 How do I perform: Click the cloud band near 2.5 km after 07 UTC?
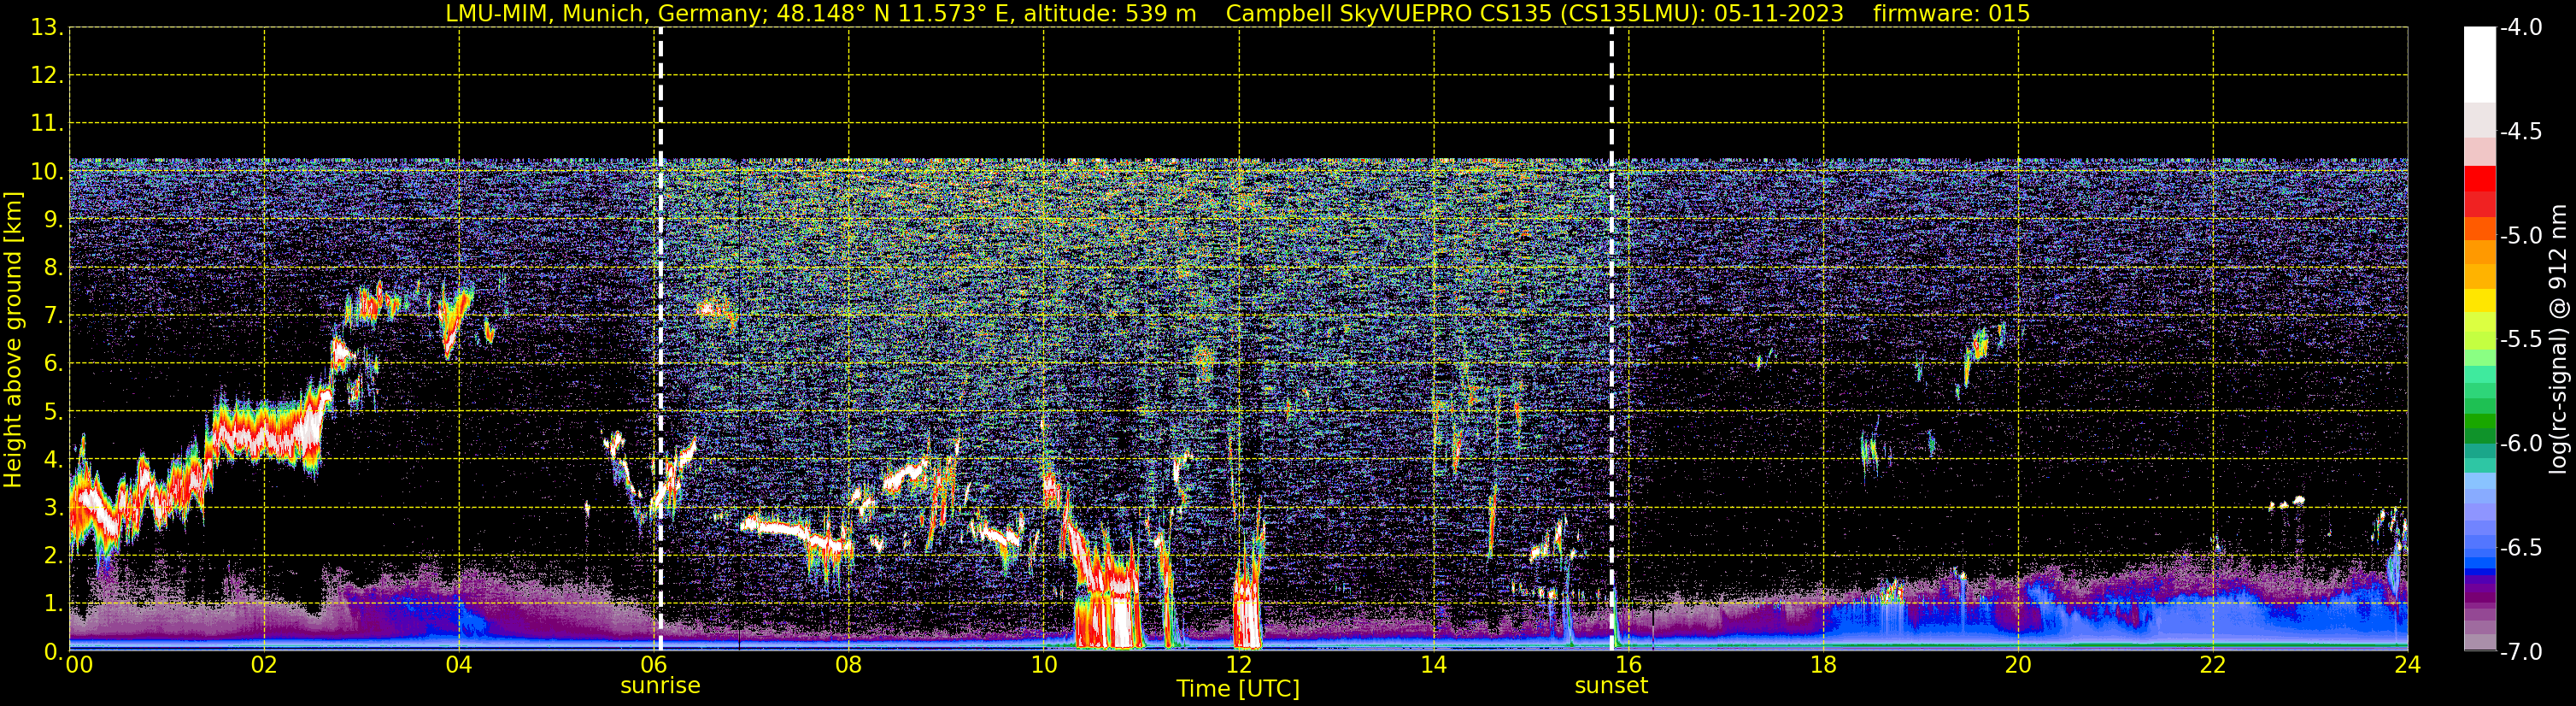tap(797, 533)
